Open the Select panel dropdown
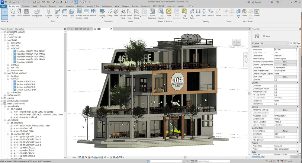 5,21
